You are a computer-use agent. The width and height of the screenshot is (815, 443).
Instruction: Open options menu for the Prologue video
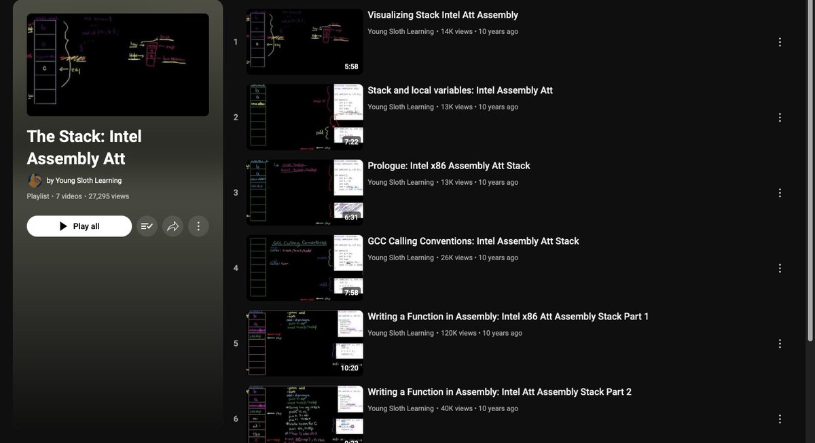point(780,192)
